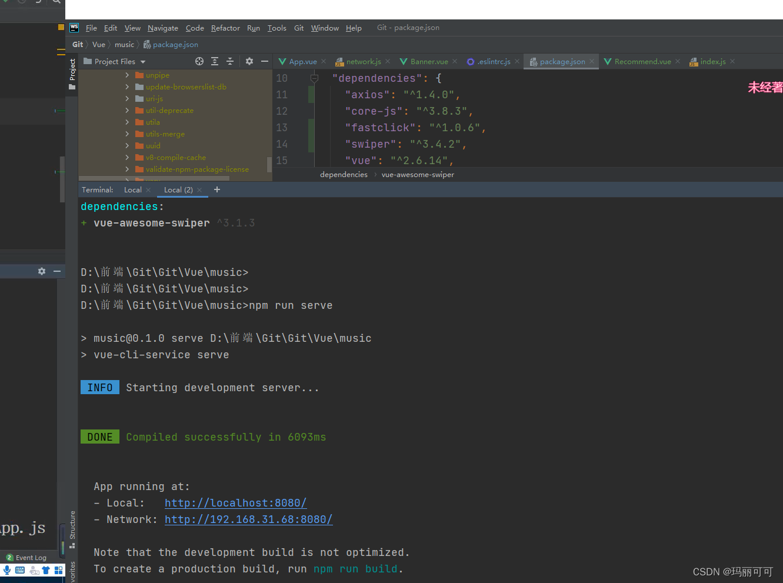
Task: Click the Vue breadcrumb in navigation bar
Action: pos(99,44)
